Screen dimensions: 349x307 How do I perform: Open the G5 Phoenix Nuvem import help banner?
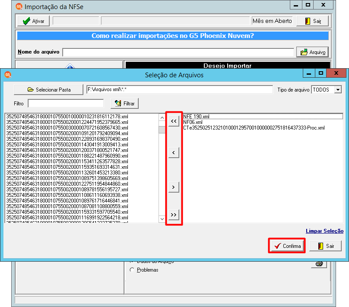(x=173, y=36)
